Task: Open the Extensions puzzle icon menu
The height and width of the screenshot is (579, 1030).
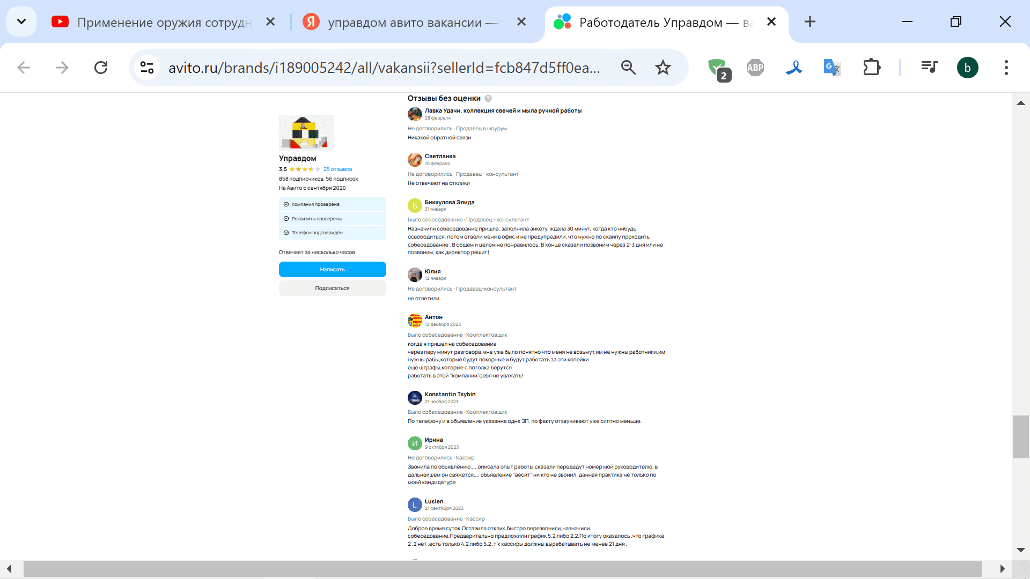Action: [871, 68]
